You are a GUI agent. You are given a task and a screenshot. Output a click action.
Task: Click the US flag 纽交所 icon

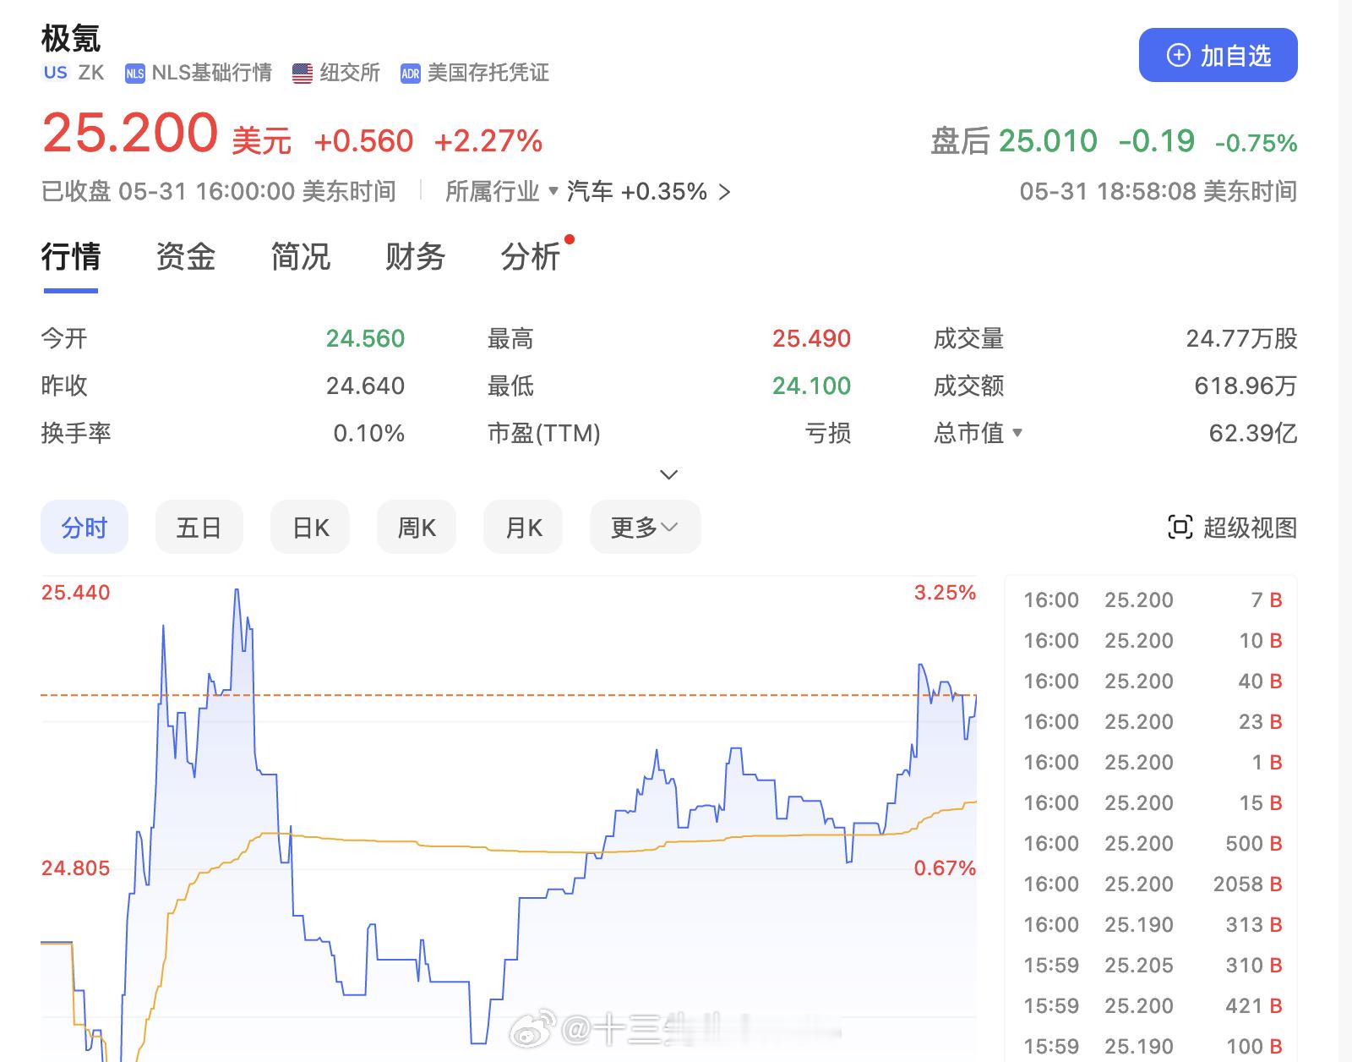pyautogui.click(x=303, y=74)
